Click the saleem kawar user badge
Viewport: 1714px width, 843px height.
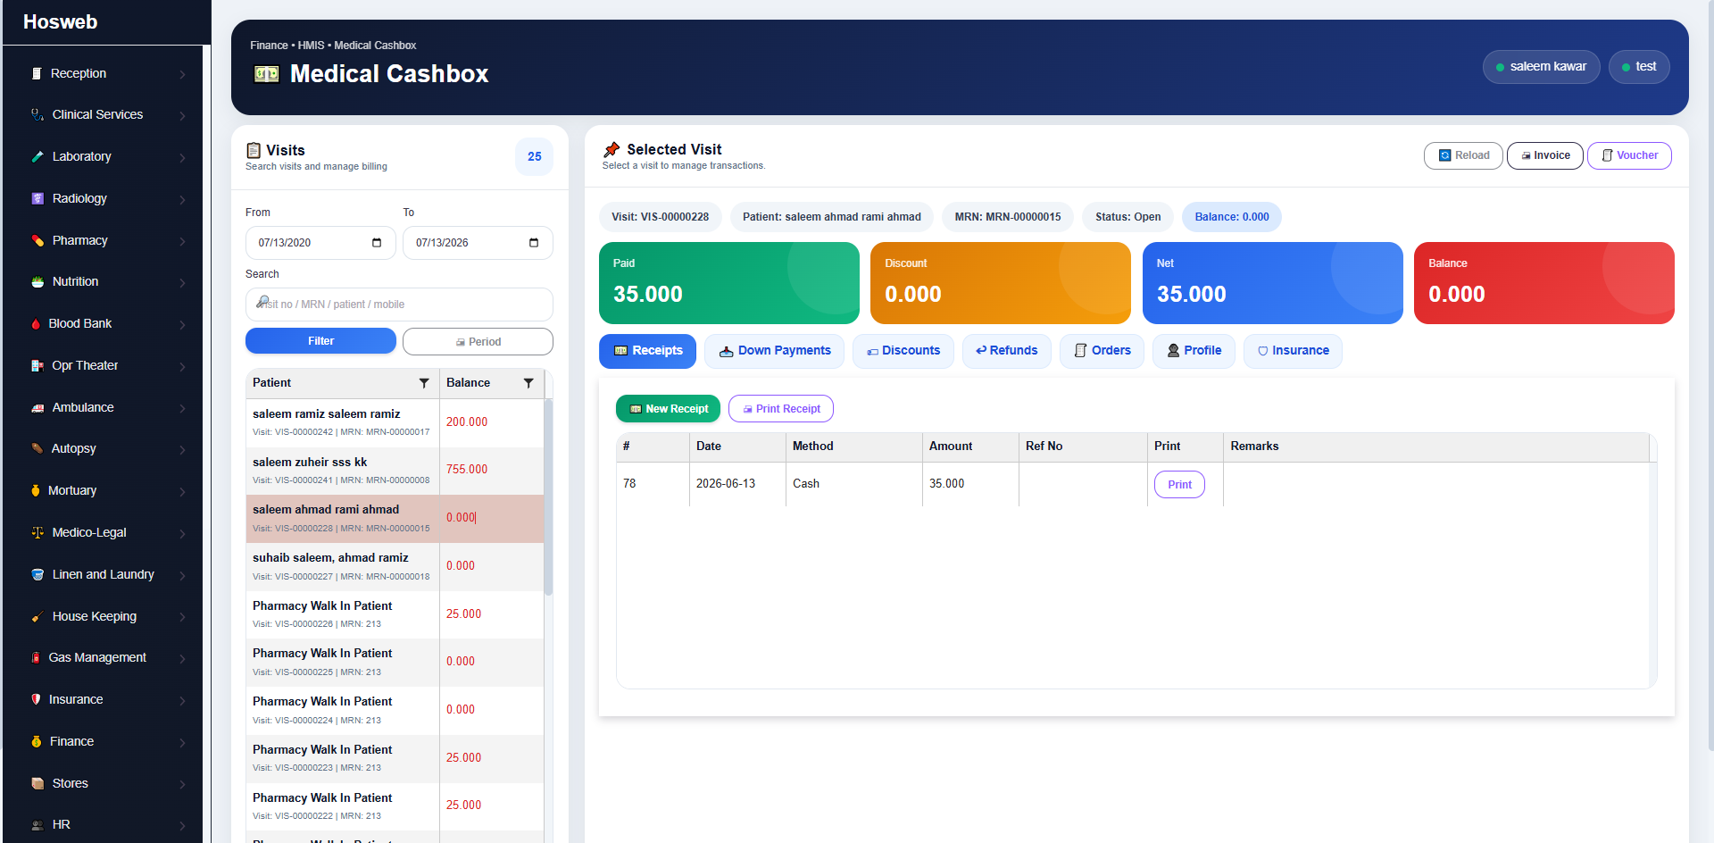(x=1541, y=67)
